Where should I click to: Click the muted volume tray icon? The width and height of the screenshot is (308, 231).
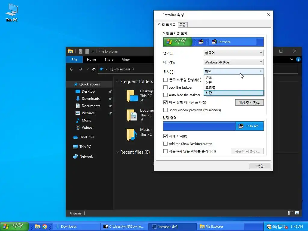pyautogui.click(x=285, y=226)
